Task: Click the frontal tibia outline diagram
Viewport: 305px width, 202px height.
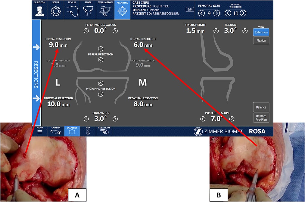Action: coord(102,90)
